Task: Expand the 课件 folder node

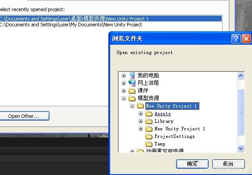Action: coord(124,91)
